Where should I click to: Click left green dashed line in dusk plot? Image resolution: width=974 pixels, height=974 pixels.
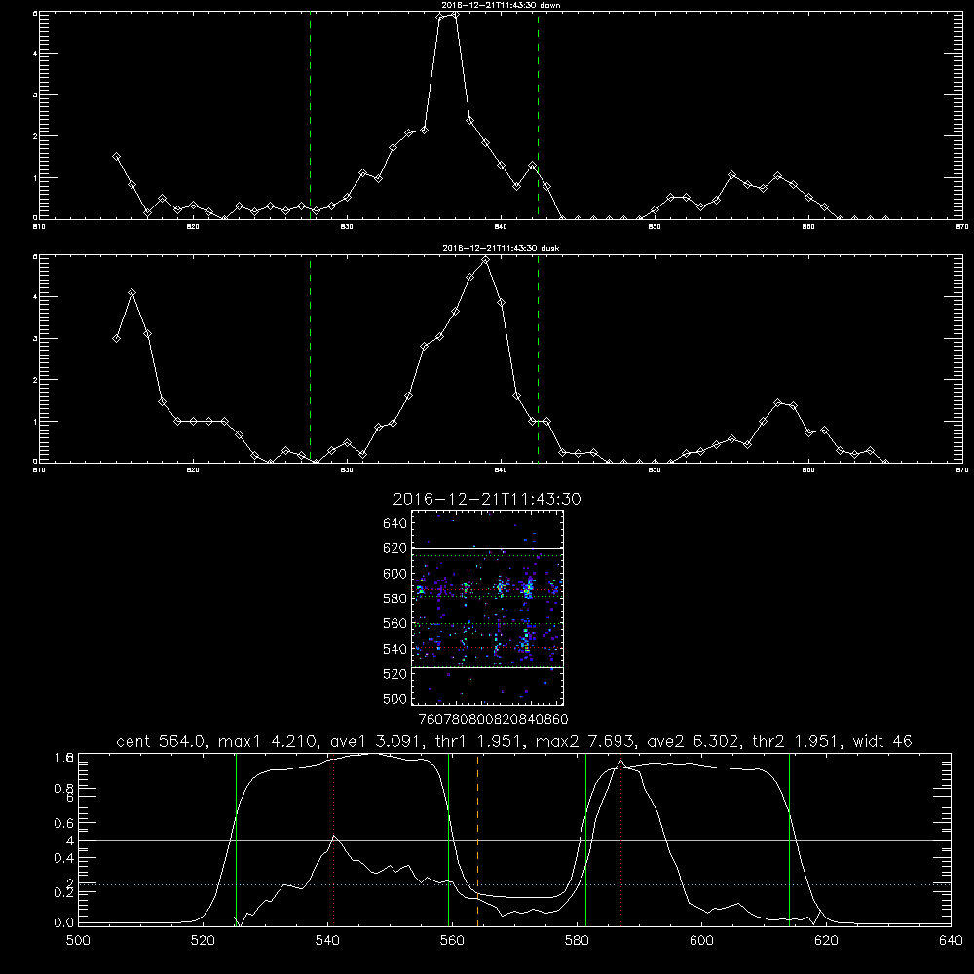click(x=310, y=359)
